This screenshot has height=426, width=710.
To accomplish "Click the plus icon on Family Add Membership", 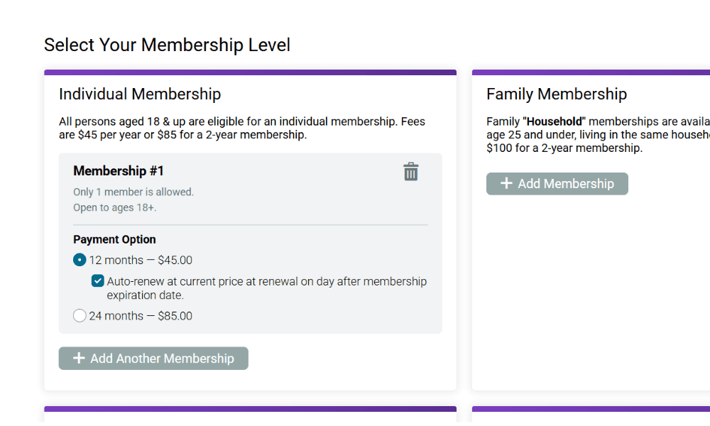I will tap(506, 183).
